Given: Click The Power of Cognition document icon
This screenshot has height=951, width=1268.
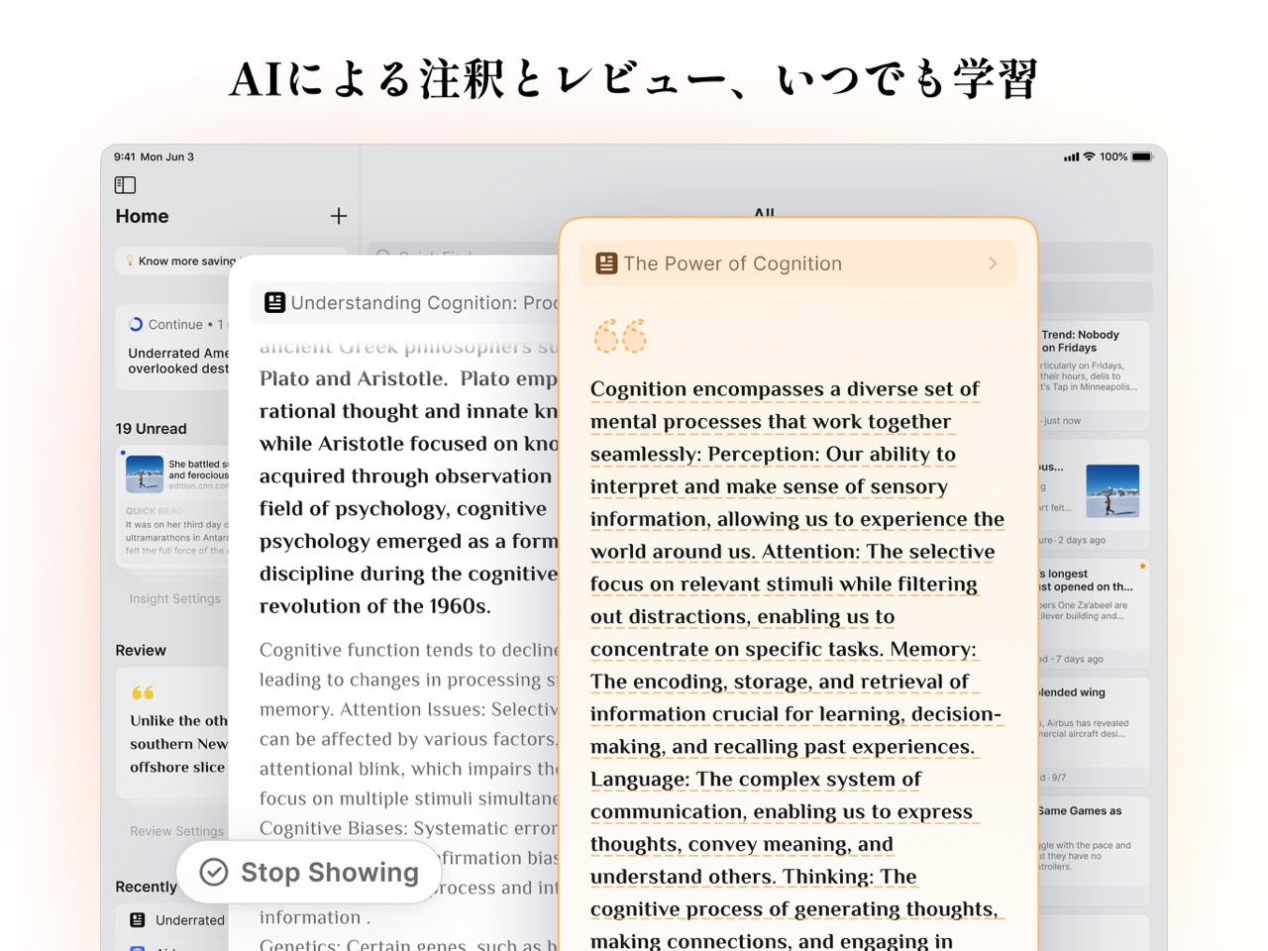Looking at the screenshot, I should pyautogui.click(x=606, y=264).
